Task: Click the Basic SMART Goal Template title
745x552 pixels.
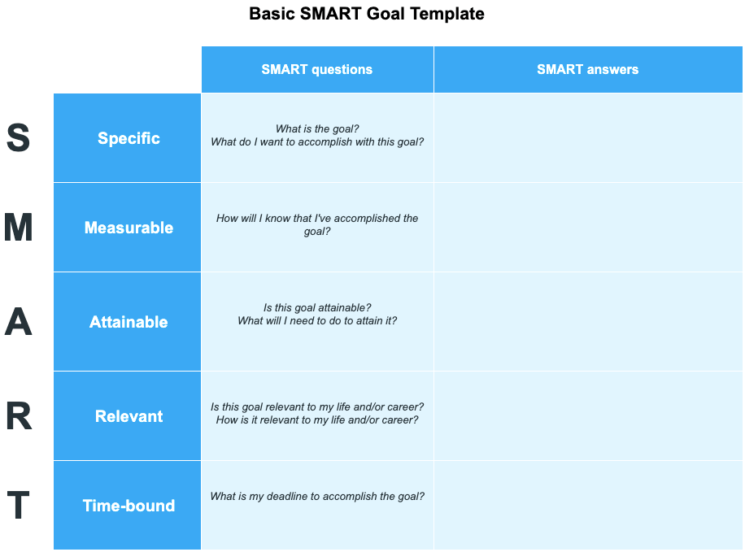Action: click(366, 14)
